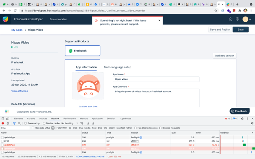Click the Add new version button
This screenshot has width=255, height=159.
[x=225, y=56]
